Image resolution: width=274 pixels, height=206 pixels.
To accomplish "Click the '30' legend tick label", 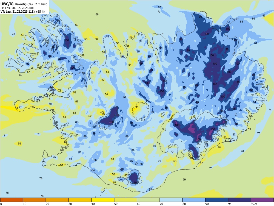I will click(x=70, y=204).
